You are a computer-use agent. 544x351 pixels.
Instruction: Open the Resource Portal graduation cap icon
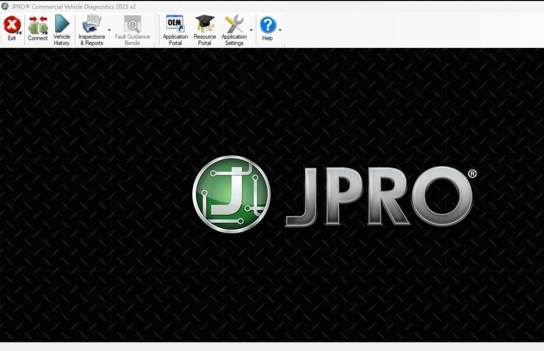(205, 23)
